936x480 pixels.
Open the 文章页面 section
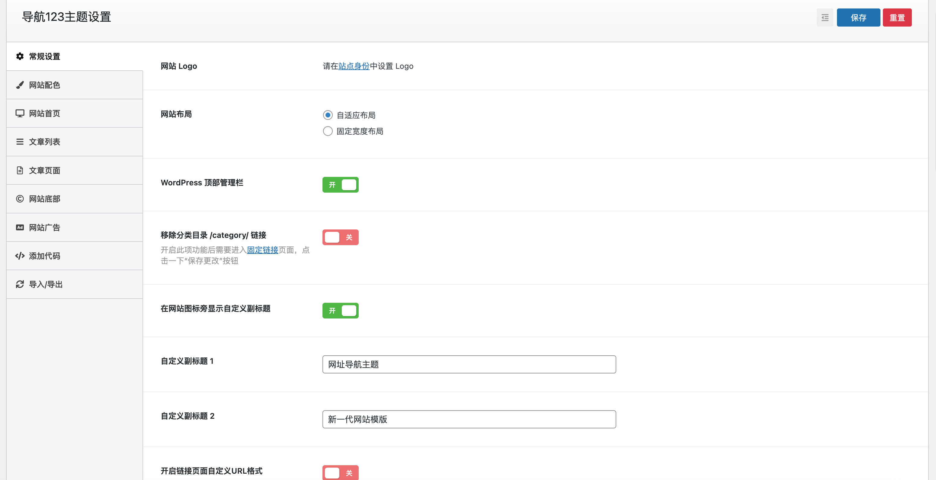coord(75,171)
